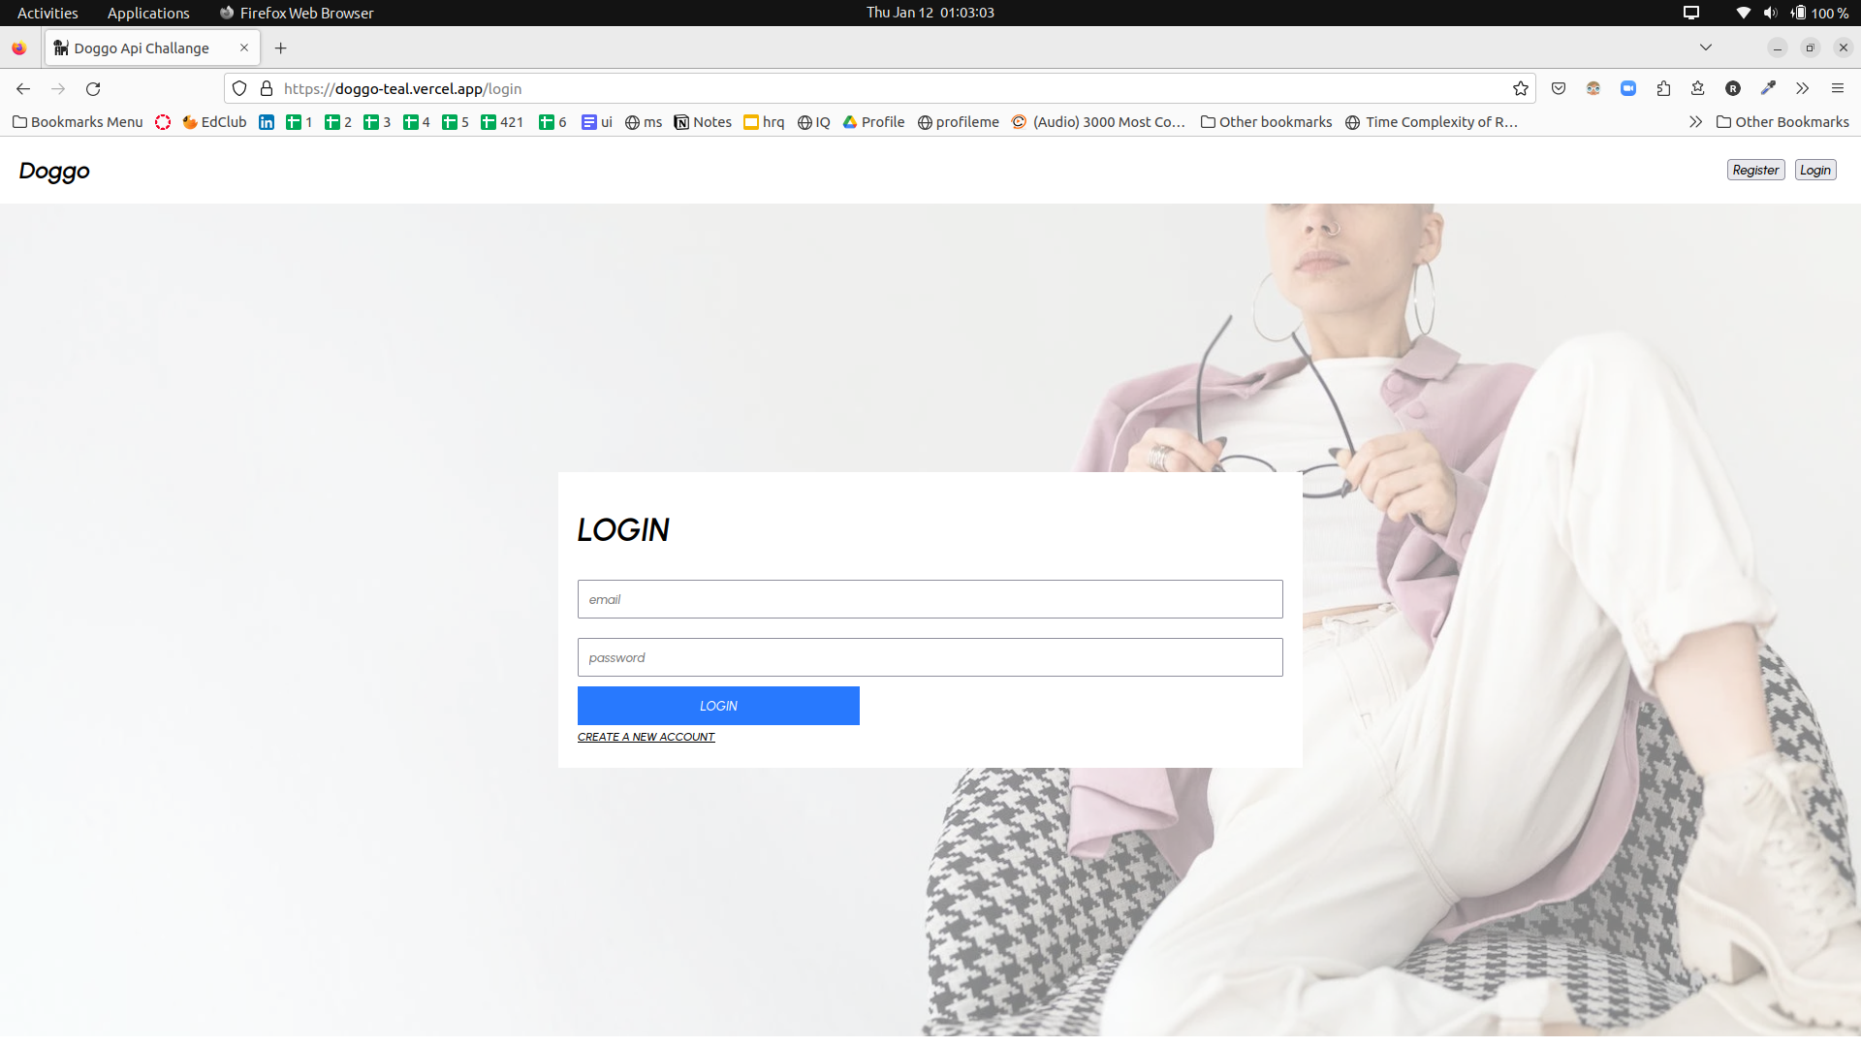This screenshot has height=1047, width=1861.
Task: Open the Wi-Fi network indicator
Action: coord(1743,13)
